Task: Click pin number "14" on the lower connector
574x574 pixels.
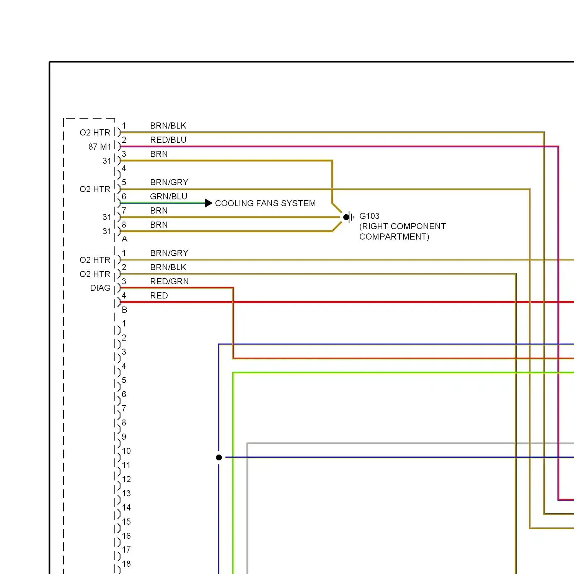Action: pyautogui.click(x=126, y=507)
